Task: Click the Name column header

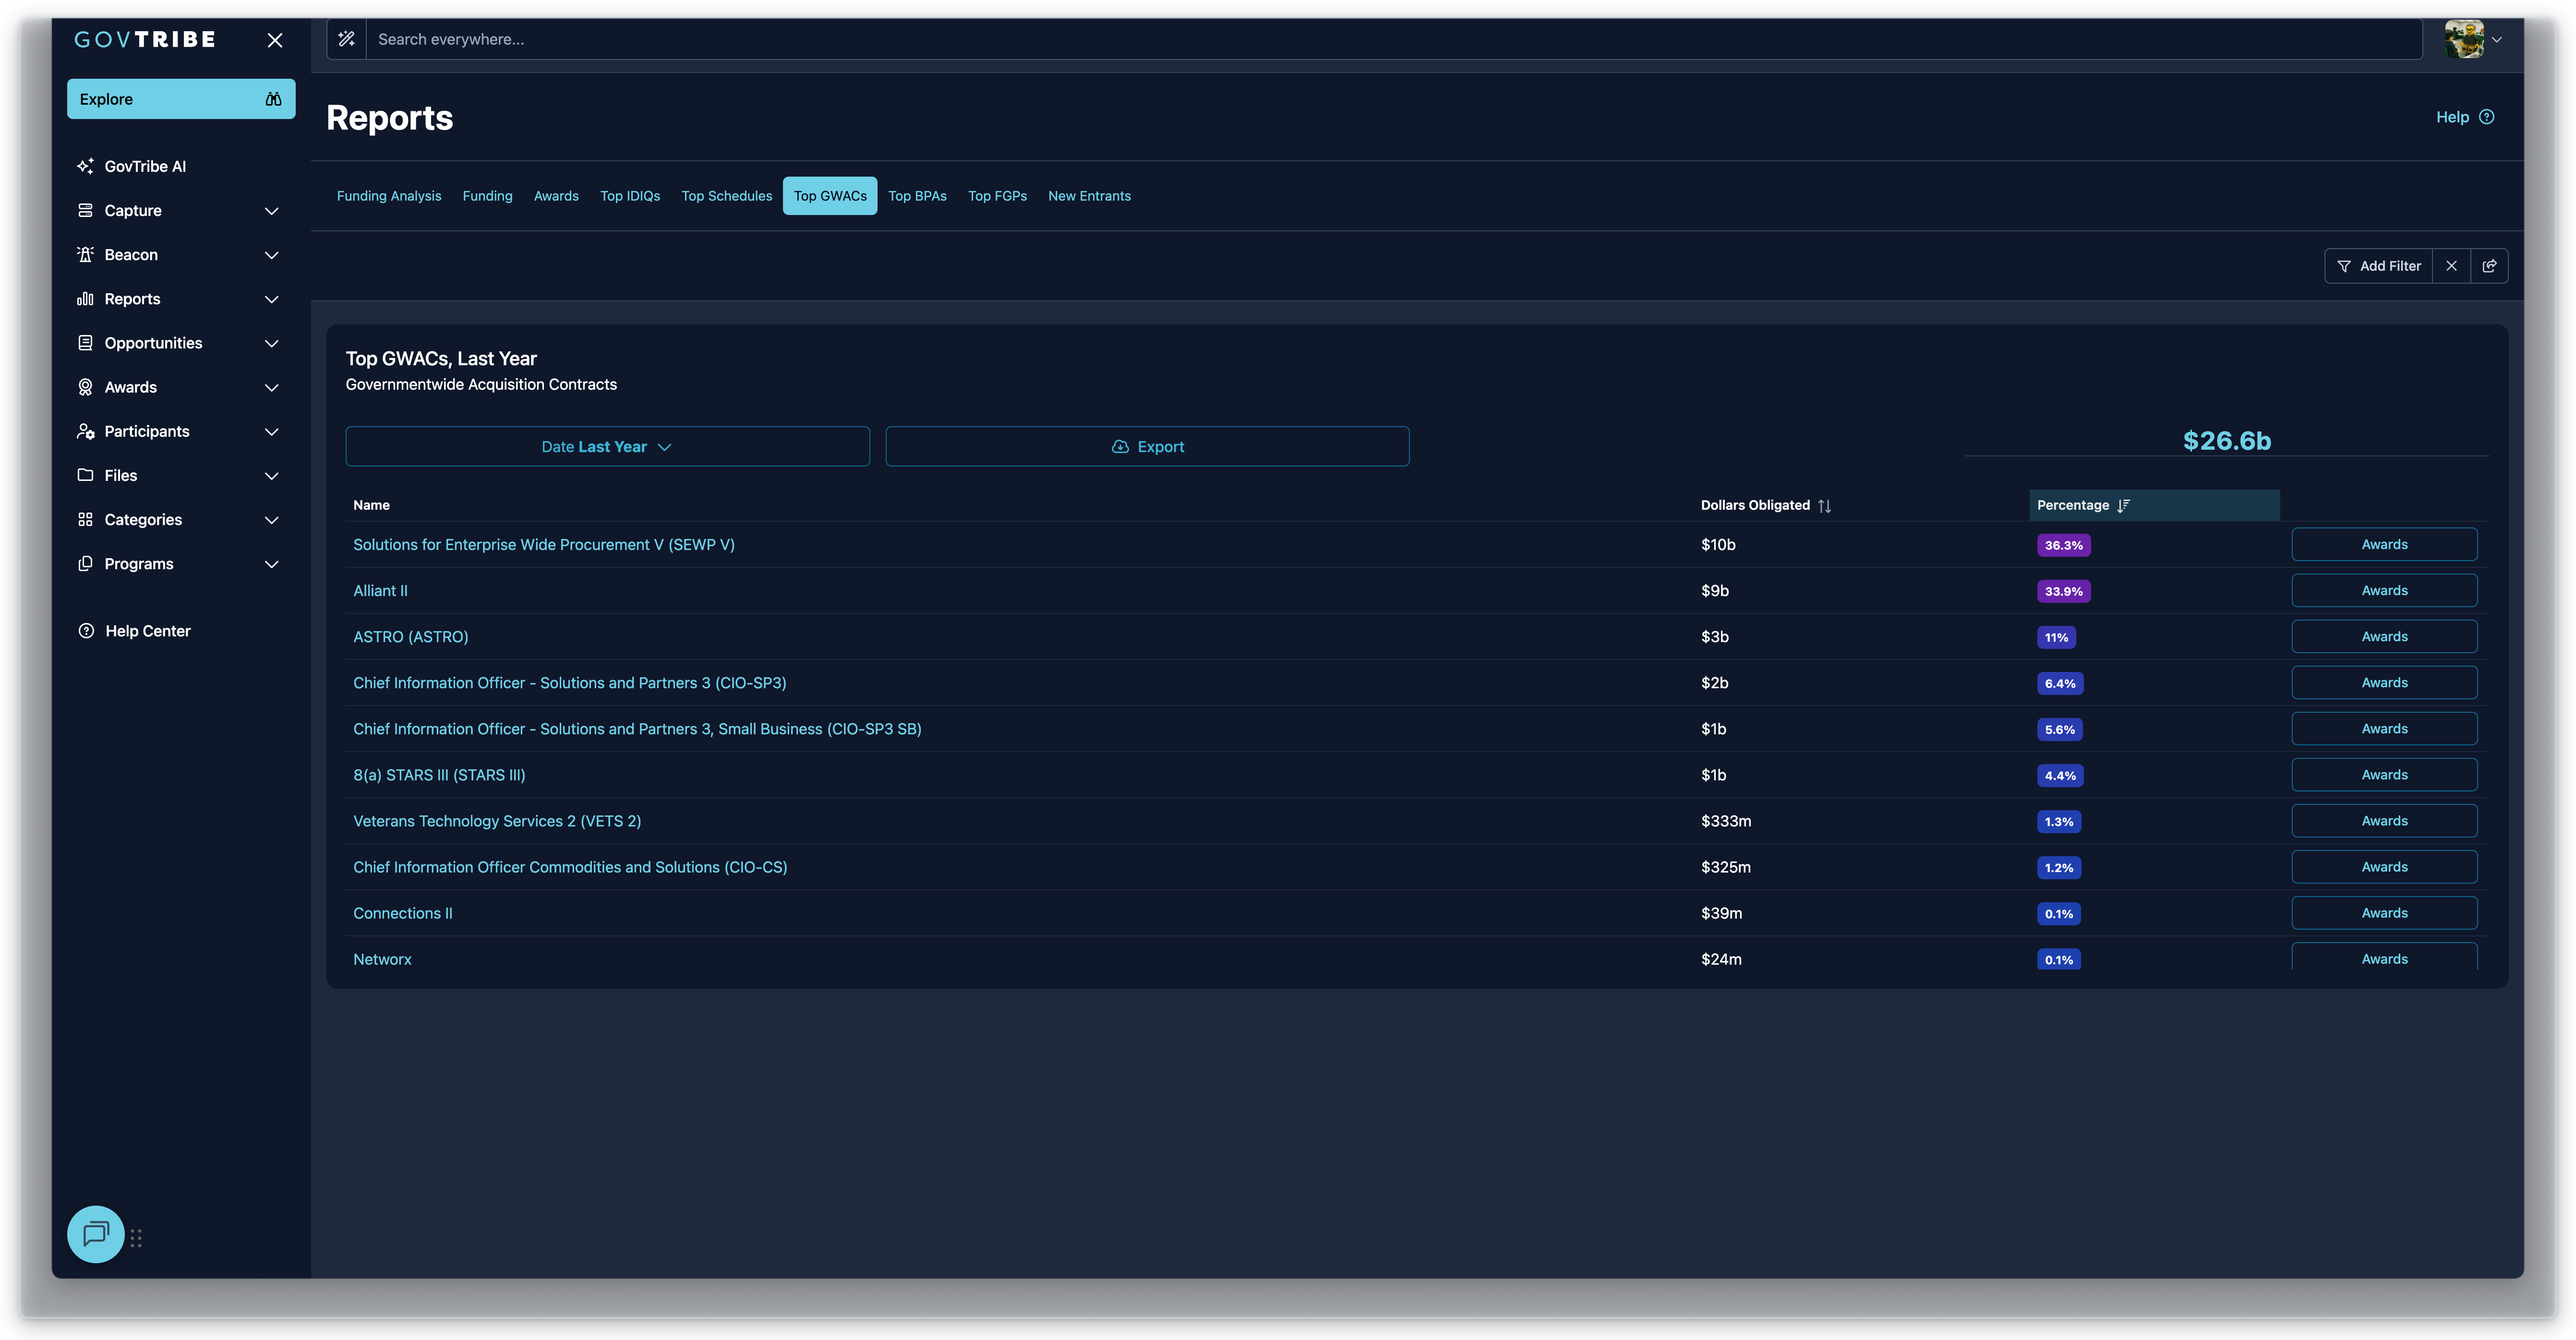Action: coord(371,505)
